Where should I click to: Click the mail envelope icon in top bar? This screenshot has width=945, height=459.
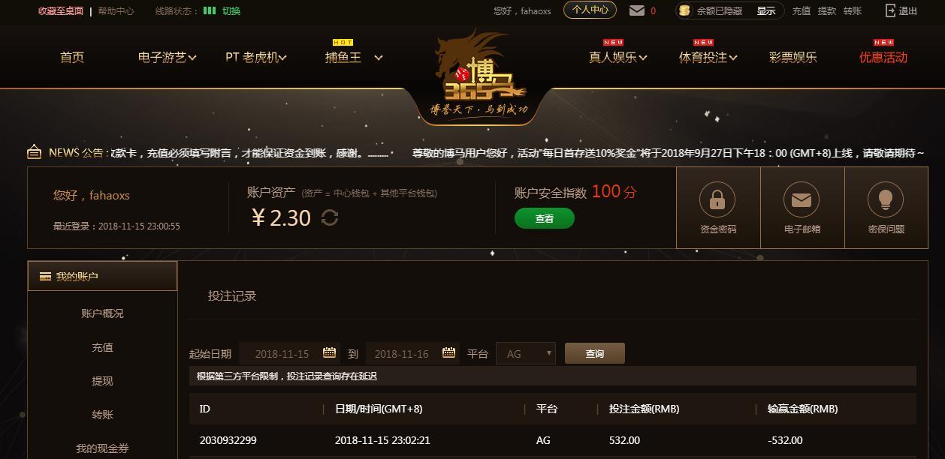(x=637, y=10)
